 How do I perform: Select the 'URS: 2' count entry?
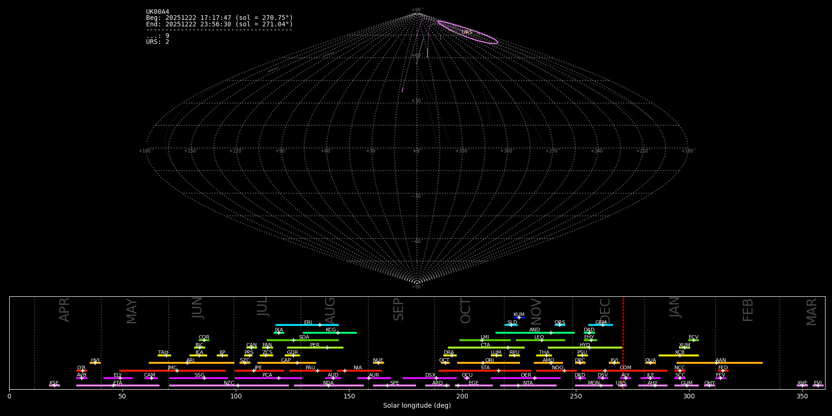(158, 42)
